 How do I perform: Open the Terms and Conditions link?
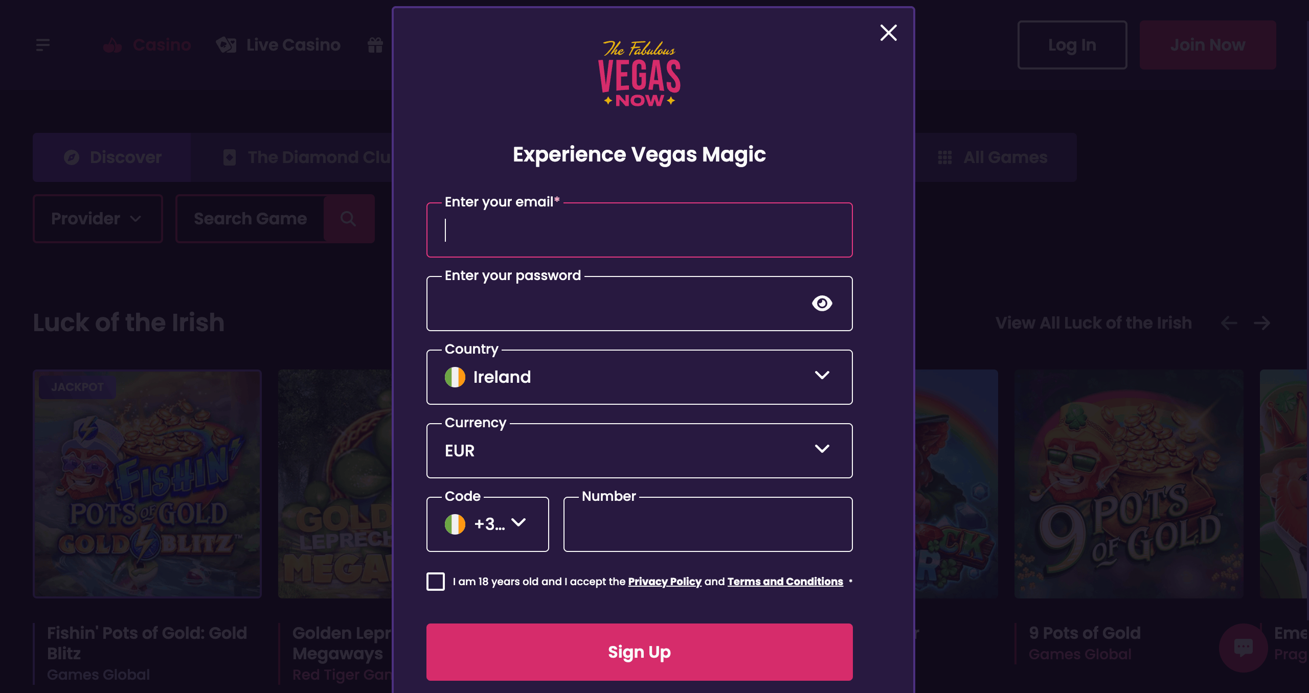[785, 581]
